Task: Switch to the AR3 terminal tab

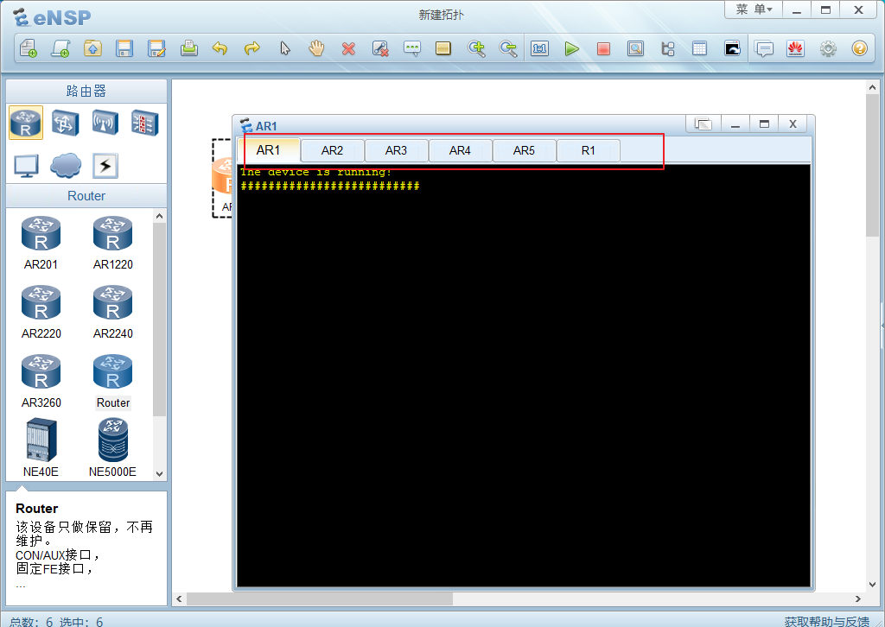Action: click(x=396, y=150)
